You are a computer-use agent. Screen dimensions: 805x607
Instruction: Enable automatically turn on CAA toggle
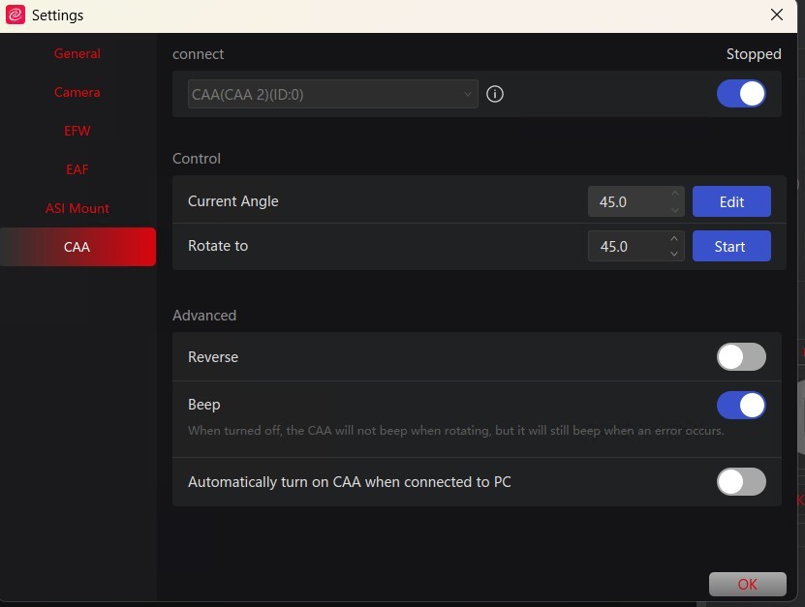point(741,481)
